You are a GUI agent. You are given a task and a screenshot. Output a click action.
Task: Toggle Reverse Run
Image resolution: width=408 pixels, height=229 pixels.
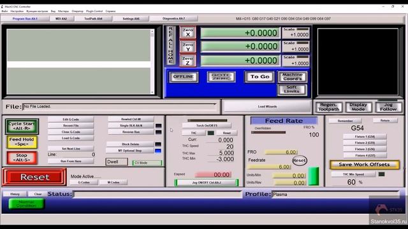click(131, 132)
